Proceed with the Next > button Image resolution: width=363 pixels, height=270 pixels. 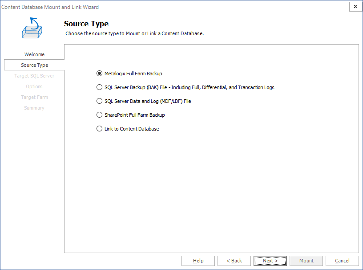(270, 261)
